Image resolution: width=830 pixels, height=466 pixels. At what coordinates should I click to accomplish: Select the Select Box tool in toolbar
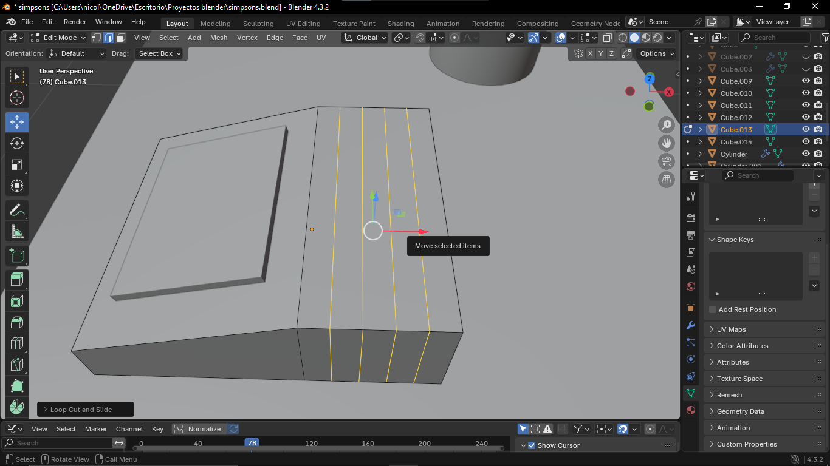coord(17,76)
